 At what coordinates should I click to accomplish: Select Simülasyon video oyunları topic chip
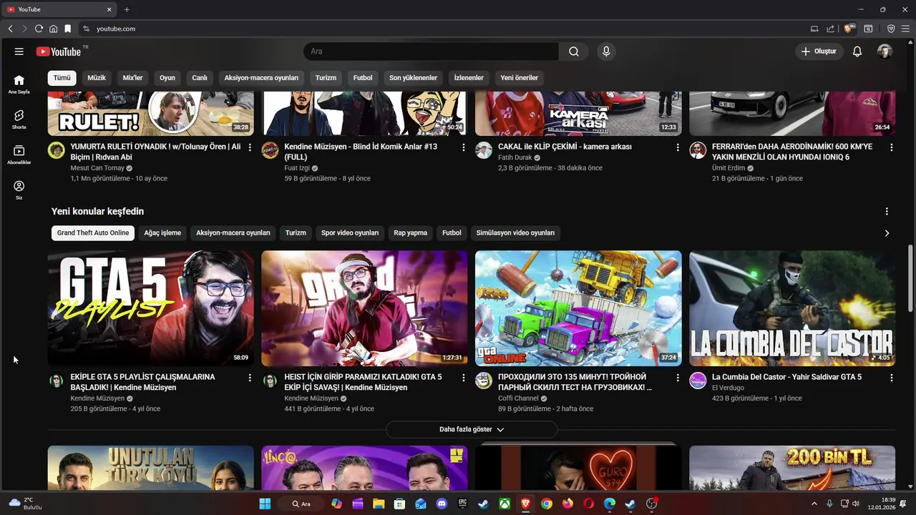coord(515,233)
